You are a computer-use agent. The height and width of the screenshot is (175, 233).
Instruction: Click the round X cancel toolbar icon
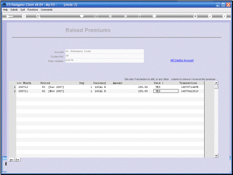point(224,16)
